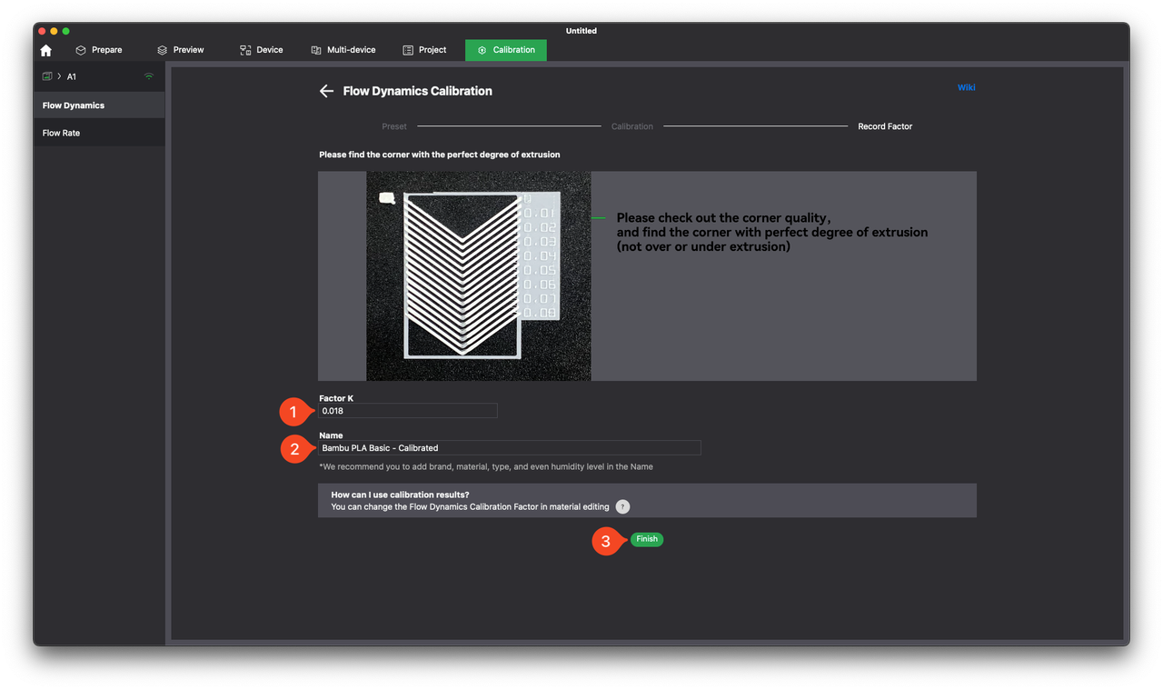This screenshot has height=690, width=1163.
Task: Open the Preview tab
Action: [x=180, y=50]
